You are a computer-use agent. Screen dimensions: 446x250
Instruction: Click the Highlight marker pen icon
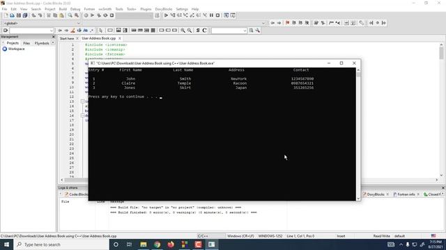(72, 31)
